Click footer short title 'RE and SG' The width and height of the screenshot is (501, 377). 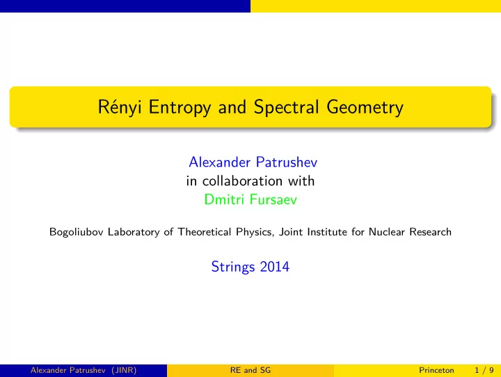pos(250,370)
